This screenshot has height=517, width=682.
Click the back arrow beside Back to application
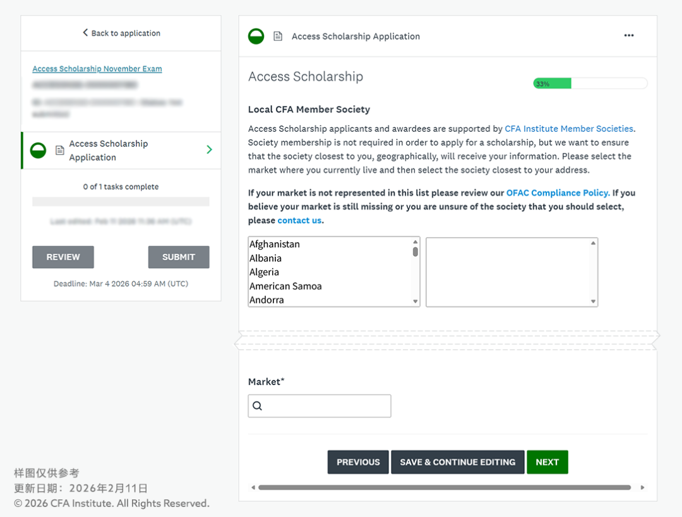(85, 33)
